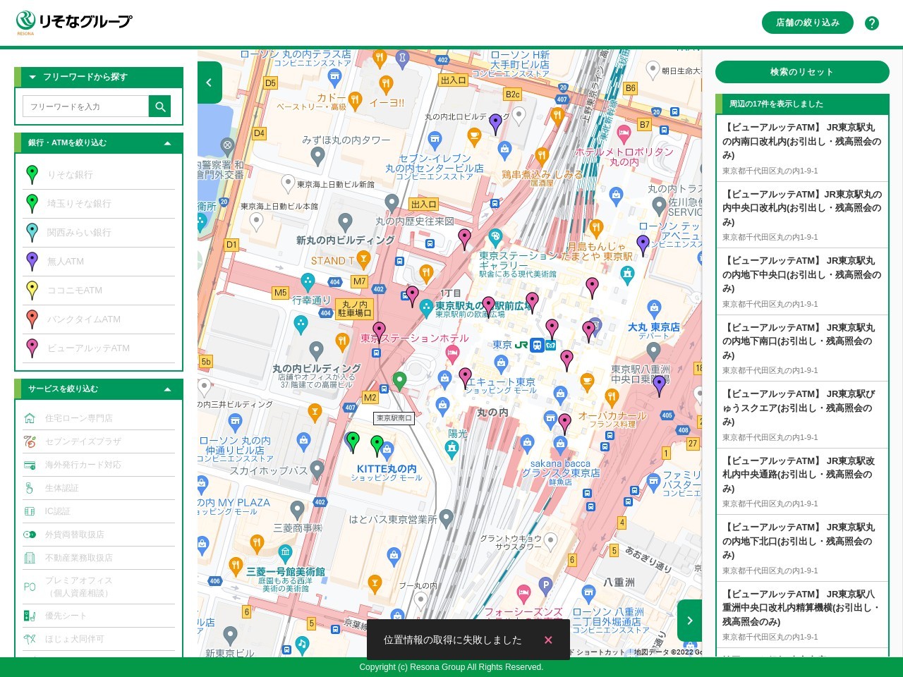The width and height of the screenshot is (903, 677).
Task: Expand the フリーワードから探す section
Action: point(32,78)
